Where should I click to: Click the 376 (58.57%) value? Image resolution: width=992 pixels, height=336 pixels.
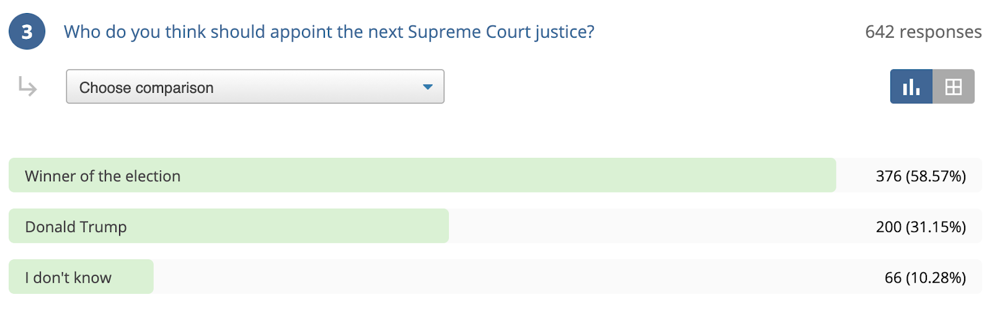pos(921,176)
